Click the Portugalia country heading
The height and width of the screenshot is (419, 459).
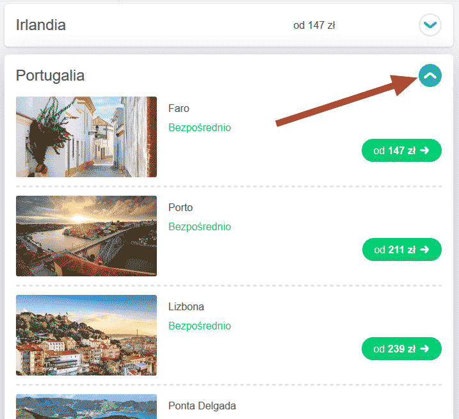click(50, 75)
